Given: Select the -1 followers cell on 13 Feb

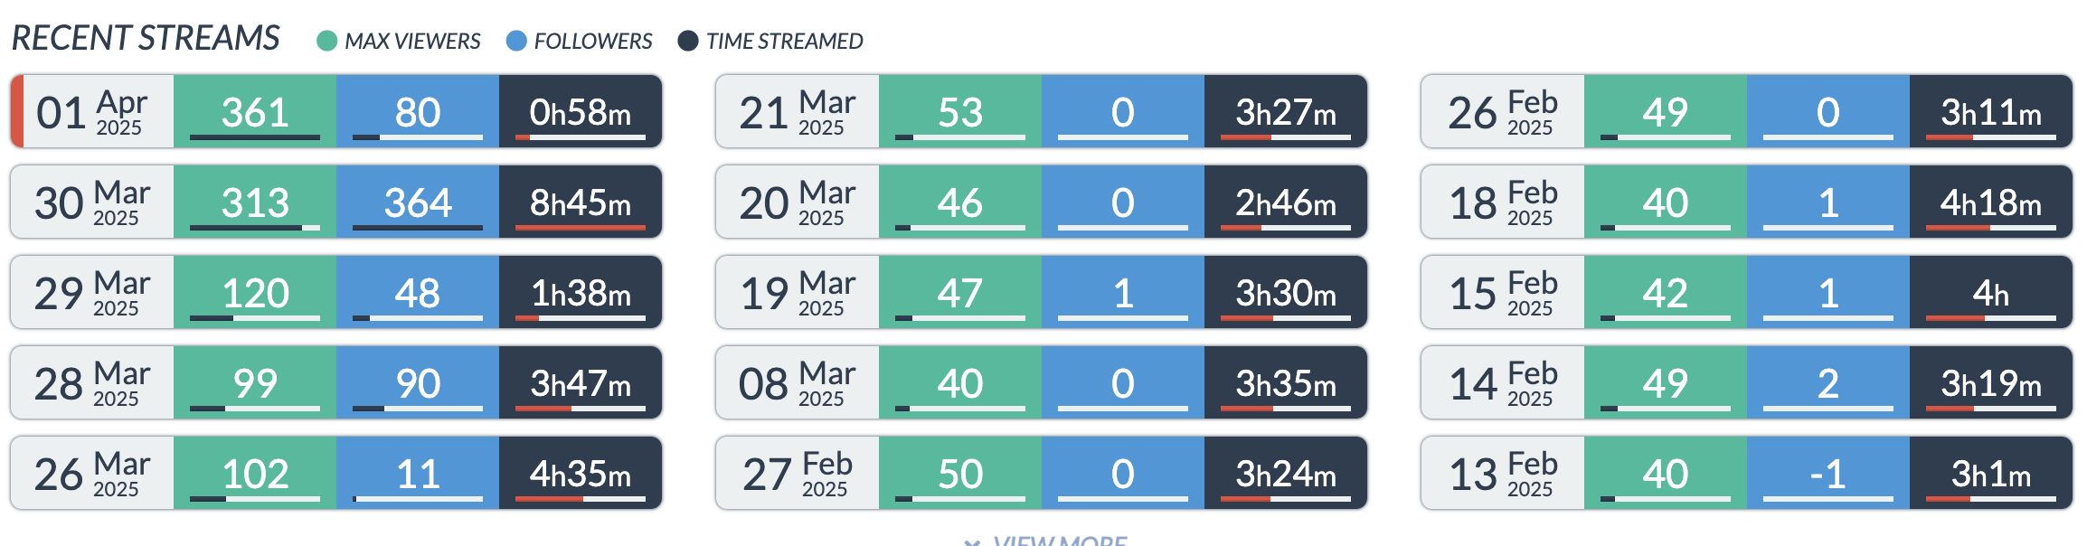Looking at the screenshot, I should click(1828, 473).
